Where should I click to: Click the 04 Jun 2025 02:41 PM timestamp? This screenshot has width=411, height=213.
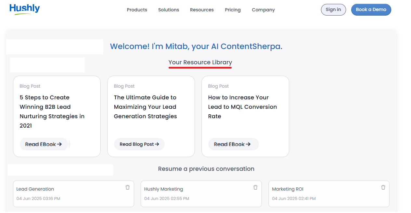tap(294, 198)
